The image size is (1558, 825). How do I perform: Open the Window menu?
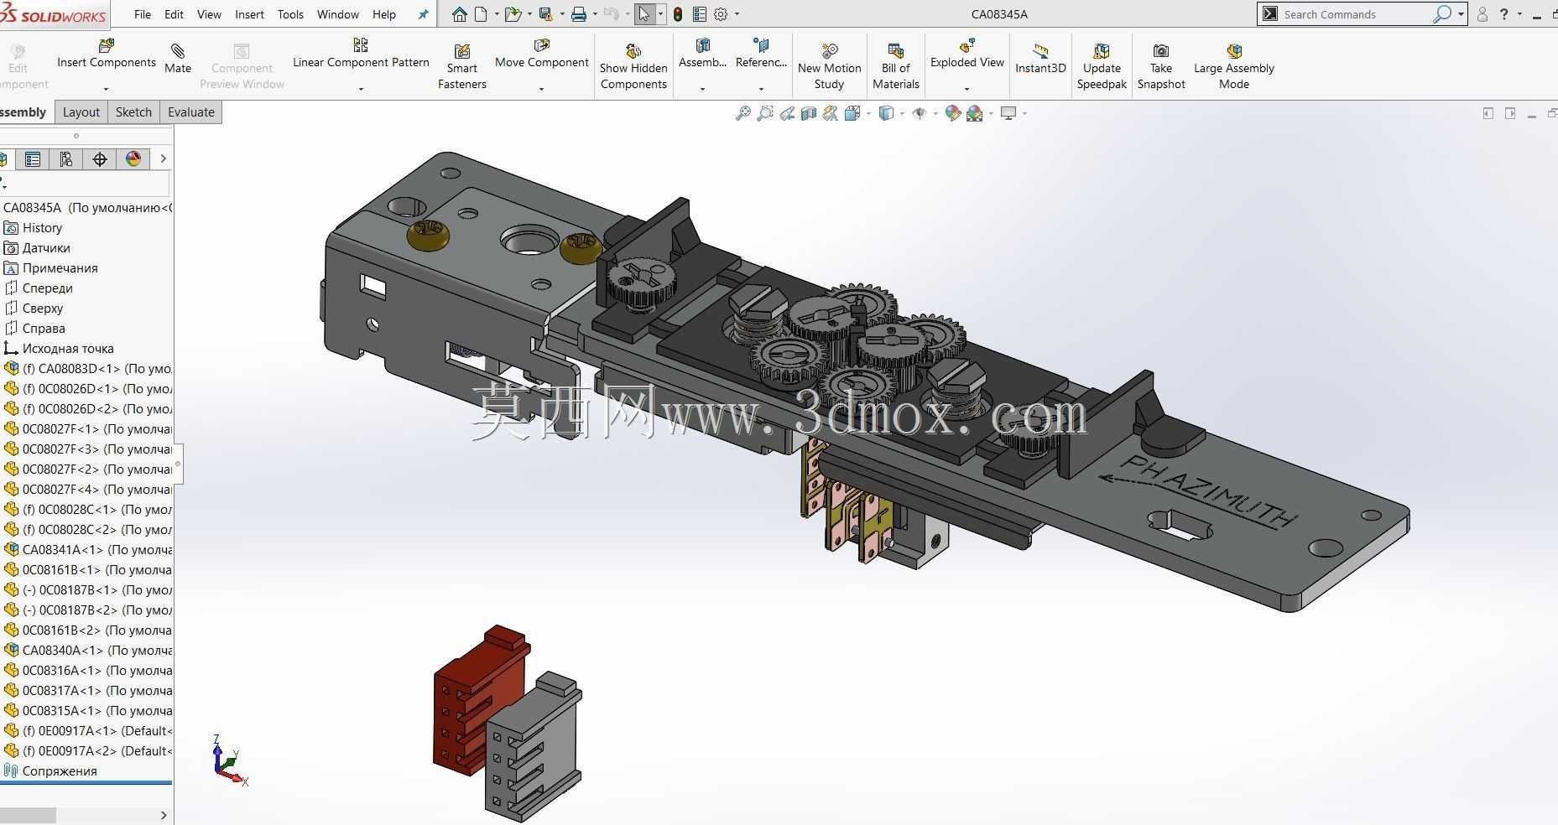pyautogui.click(x=338, y=14)
